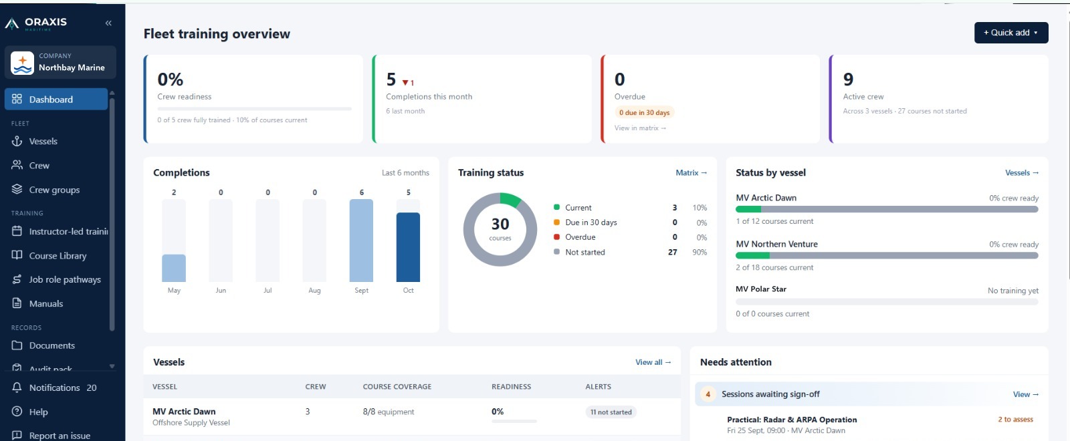Click the Oct completions bar
Screen dimensions: 1070x441
(409, 247)
